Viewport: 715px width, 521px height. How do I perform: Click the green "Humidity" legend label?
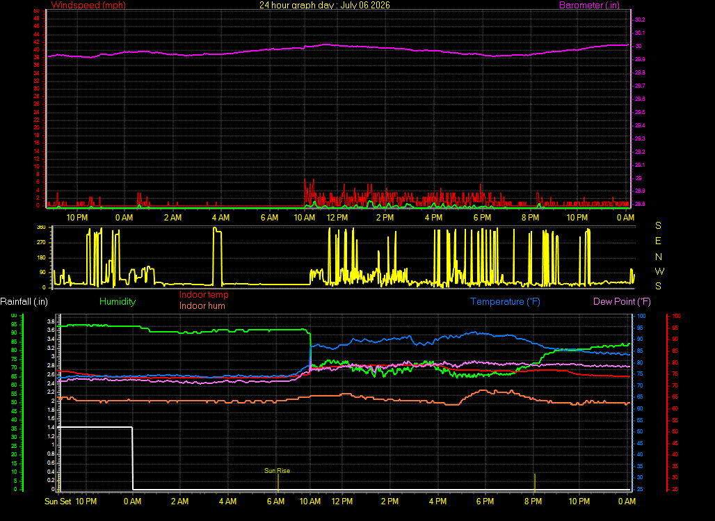coord(118,302)
